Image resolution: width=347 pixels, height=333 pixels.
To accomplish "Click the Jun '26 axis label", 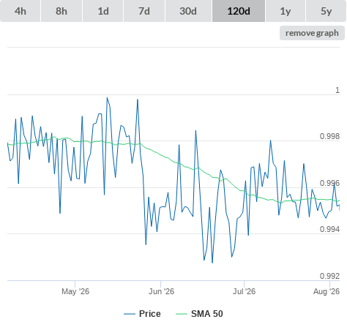I will pyautogui.click(x=161, y=291).
